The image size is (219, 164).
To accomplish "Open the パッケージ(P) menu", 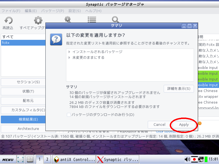I will [x=53, y=11].
